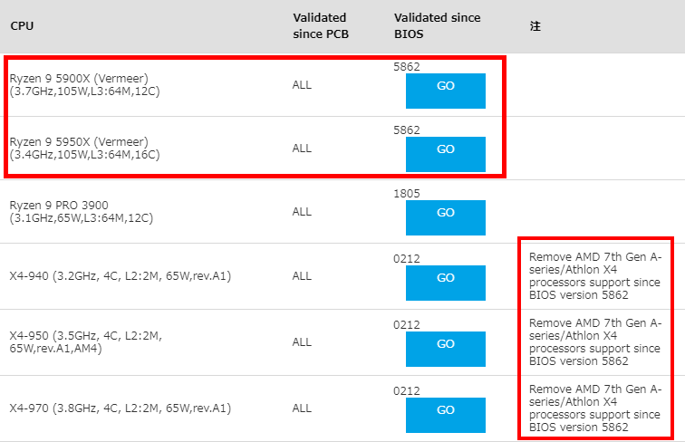Viewport: 685px width, 442px height.
Task: Select Ryzen 9 5950X (Vermeer) CPU name
Action: [x=85, y=148]
